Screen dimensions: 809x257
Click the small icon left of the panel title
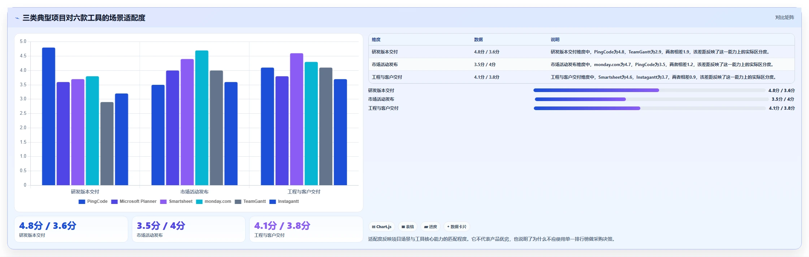(x=17, y=18)
